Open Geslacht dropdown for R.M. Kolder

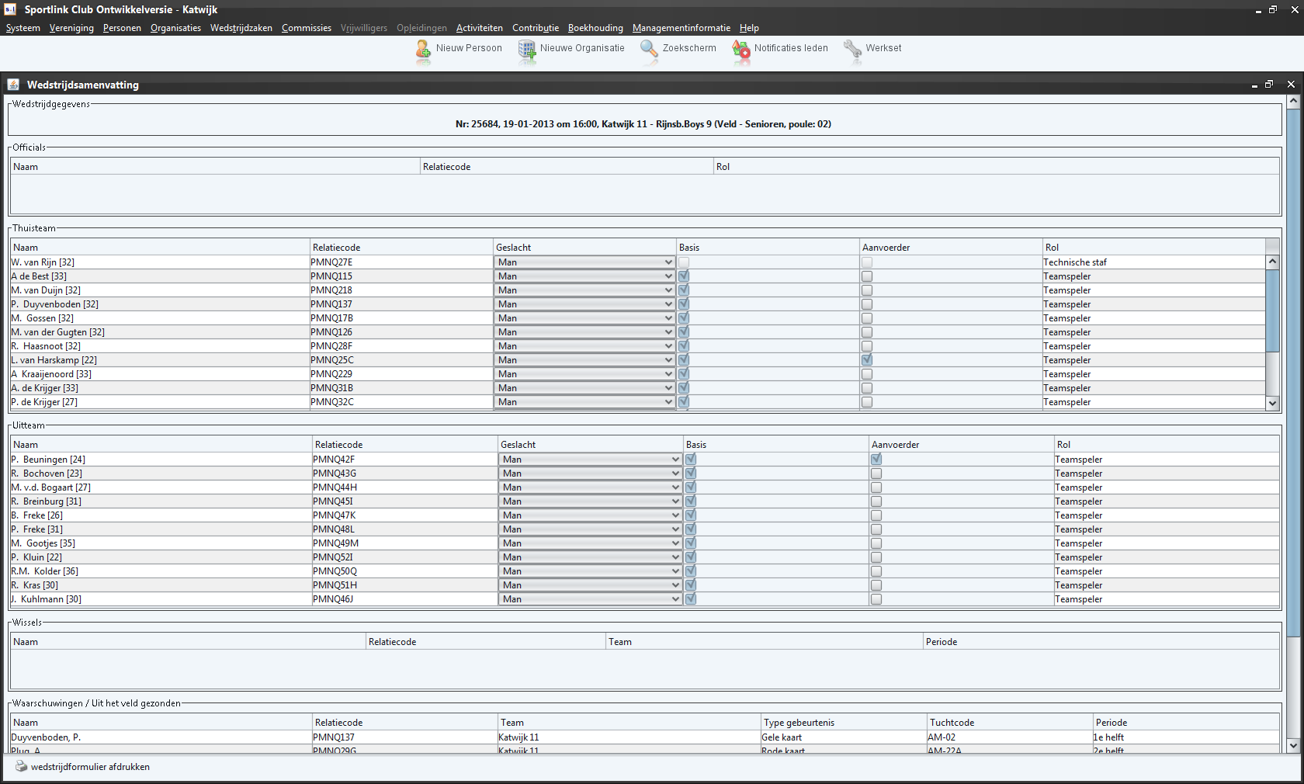click(591, 571)
